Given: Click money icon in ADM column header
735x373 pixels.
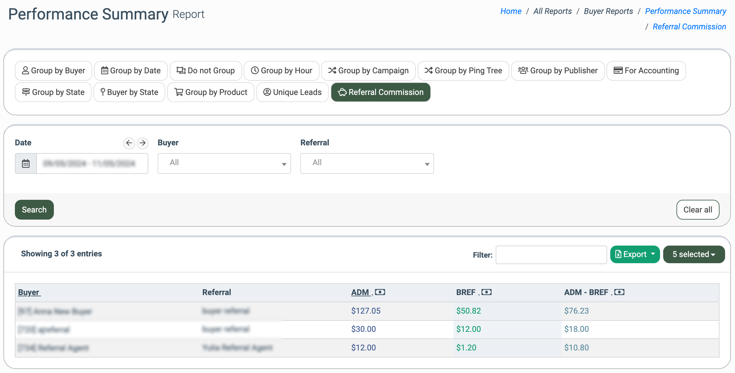Looking at the screenshot, I should coord(380,292).
